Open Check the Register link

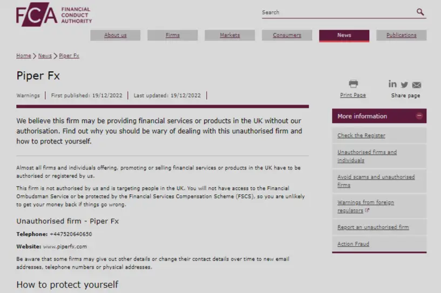pyautogui.click(x=361, y=135)
